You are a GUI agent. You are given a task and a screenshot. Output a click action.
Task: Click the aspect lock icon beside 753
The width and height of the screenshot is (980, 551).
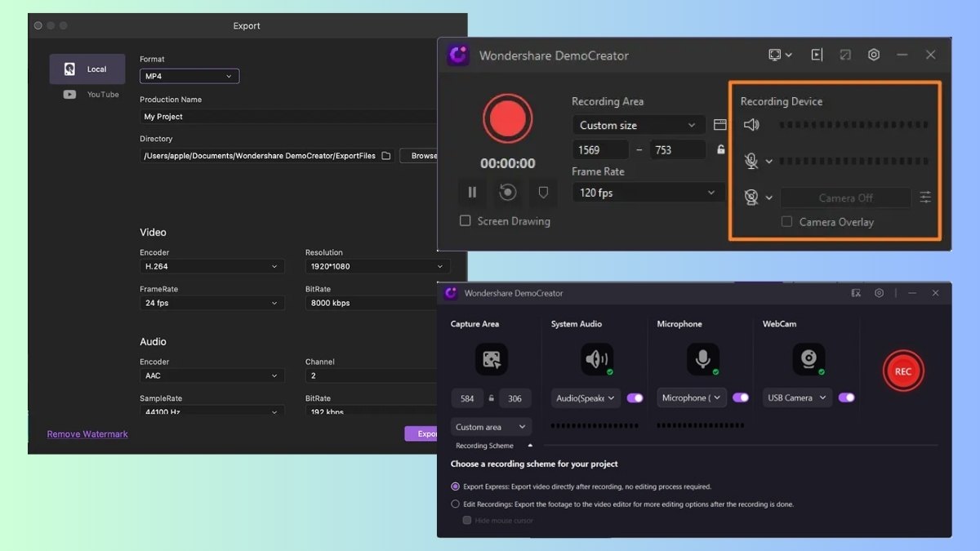click(x=720, y=149)
